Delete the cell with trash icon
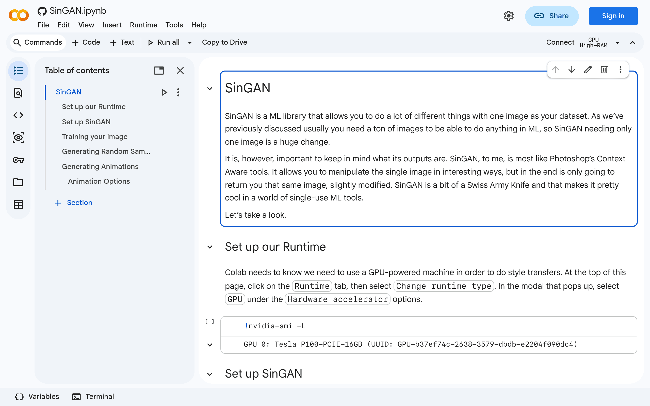 click(x=604, y=70)
